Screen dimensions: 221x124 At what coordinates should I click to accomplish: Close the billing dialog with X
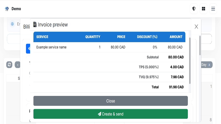pyautogui.click(x=196, y=26)
